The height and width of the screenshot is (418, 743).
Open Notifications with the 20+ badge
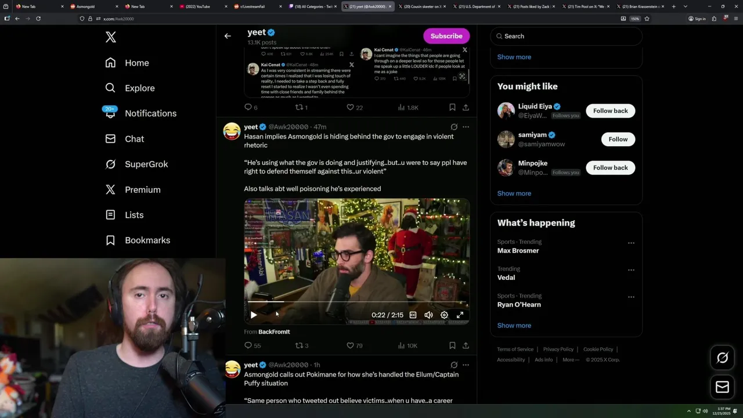pos(140,113)
